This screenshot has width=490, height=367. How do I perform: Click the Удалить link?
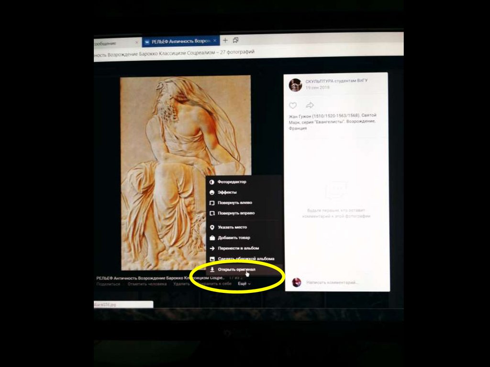pyautogui.click(x=181, y=284)
